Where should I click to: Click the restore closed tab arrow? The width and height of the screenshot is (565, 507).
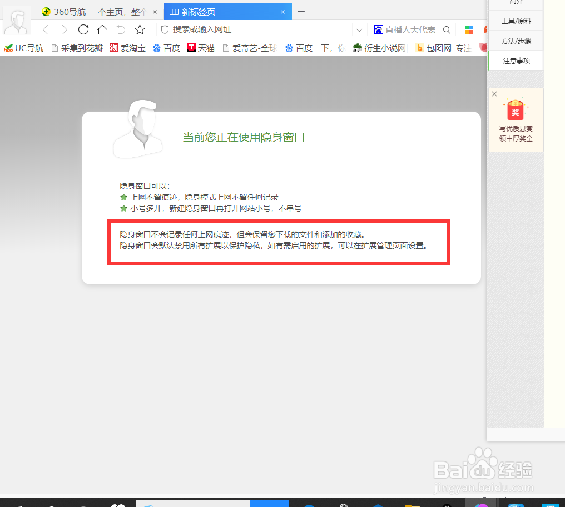(121, 30)
